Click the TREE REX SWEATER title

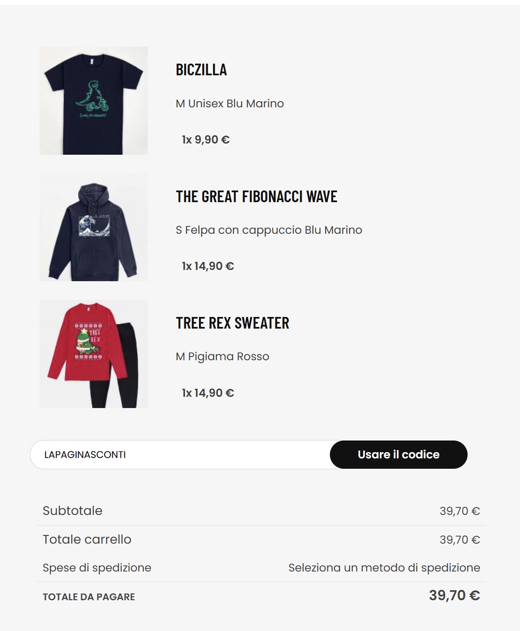232,323
